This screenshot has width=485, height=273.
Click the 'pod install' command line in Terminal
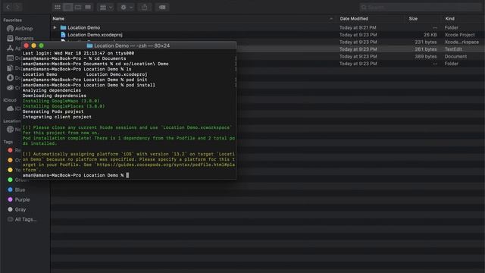tap(89, 85)
